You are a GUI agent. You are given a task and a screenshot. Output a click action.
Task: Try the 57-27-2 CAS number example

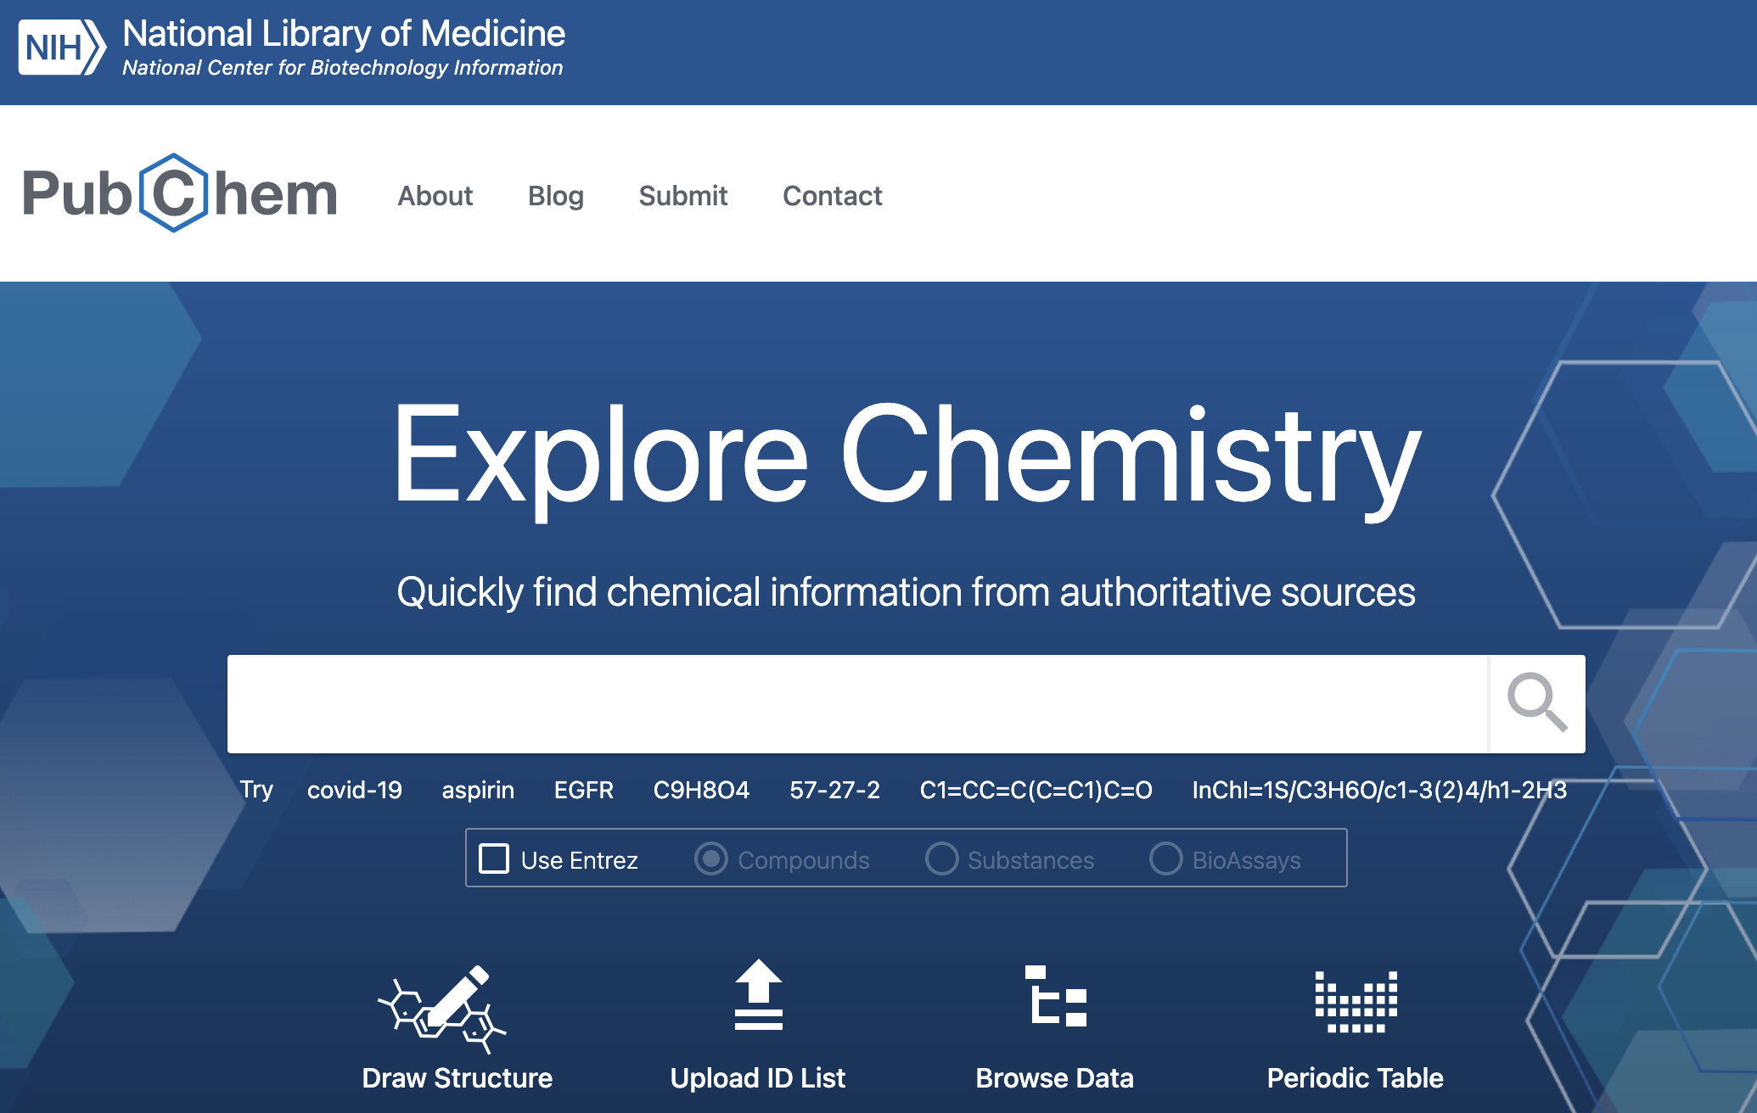[x=834, y=790]
